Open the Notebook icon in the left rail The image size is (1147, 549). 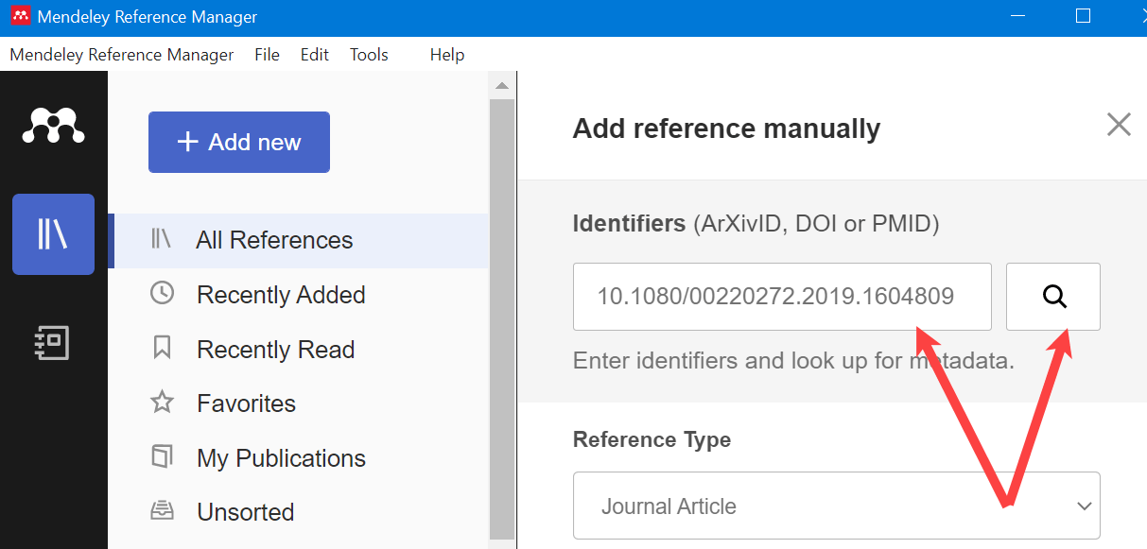coord(53,342)
